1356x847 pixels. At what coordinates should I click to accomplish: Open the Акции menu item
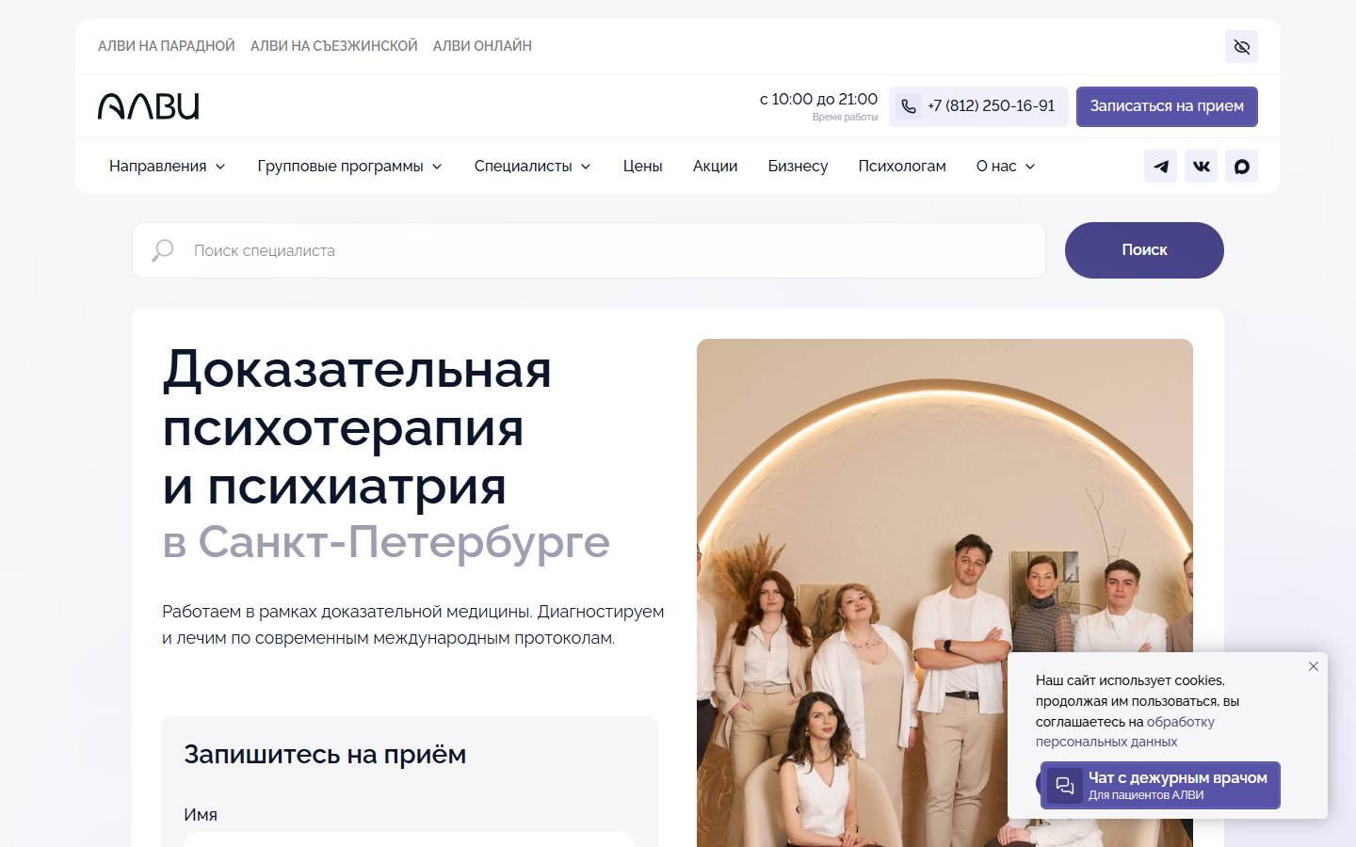pyautogui.click(x=715, y=167)
